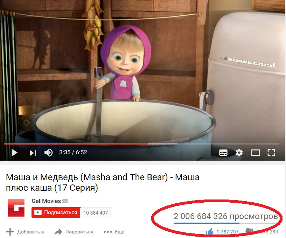Like the video with the thumbs up

209,232
